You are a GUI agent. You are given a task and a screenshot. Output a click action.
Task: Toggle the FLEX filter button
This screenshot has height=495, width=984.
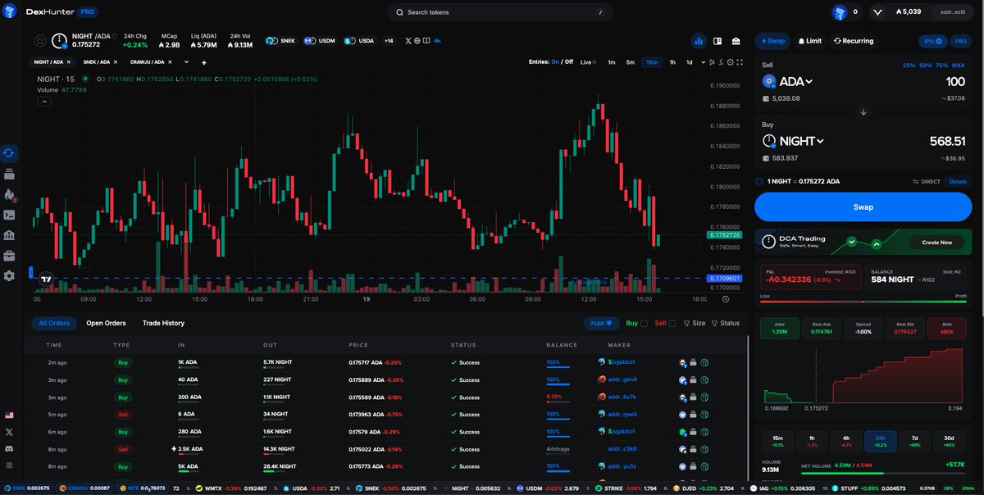pos(601,324)
